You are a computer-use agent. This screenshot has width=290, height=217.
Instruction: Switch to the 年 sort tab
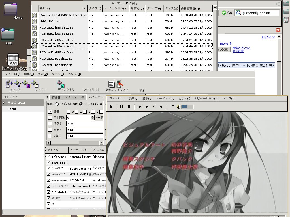[x=82, y=97]
